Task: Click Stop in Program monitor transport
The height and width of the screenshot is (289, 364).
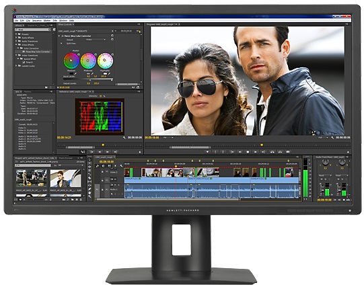Action: click(x=248, y=152)
